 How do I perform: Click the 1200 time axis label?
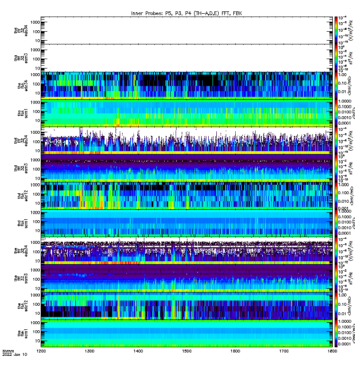tap(41, 351)
